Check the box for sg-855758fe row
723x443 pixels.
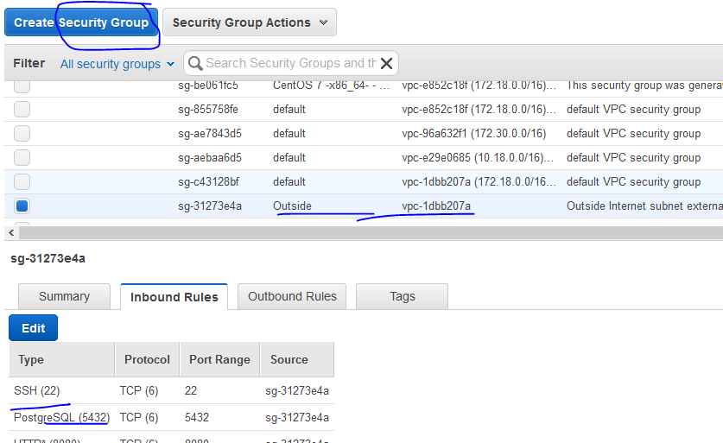(22, 110)
